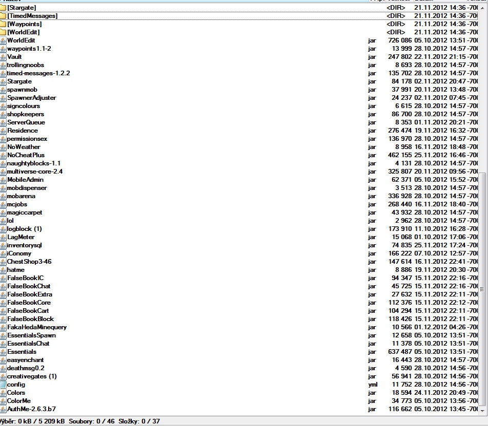Click the jar icon beside LagMeter

(3, 237)
